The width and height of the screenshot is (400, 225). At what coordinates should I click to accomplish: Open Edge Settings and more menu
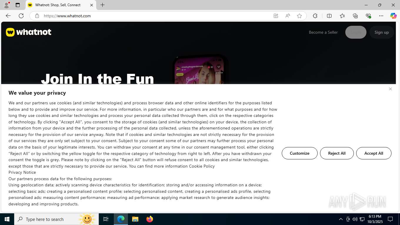(381, 16)
